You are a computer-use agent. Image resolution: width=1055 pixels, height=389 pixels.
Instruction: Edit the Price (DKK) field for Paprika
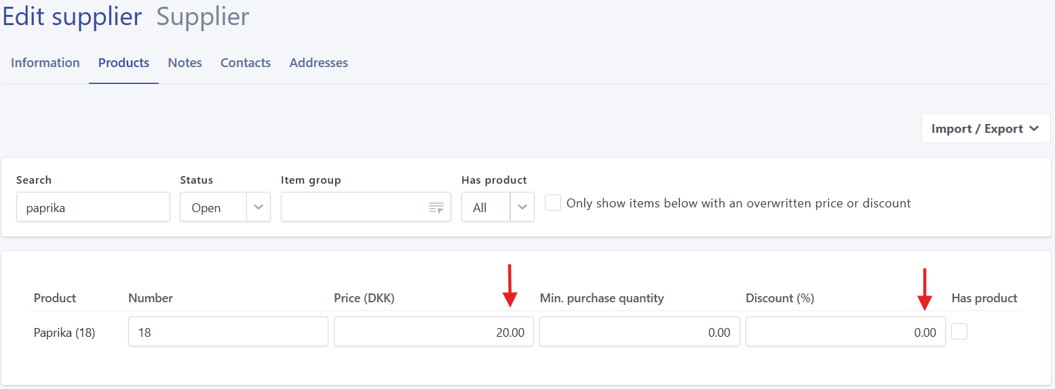(x=434, y=332)
